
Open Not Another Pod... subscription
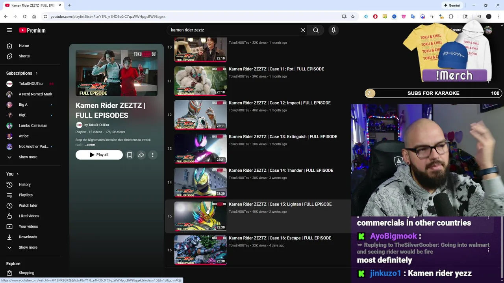coord(33,147)
